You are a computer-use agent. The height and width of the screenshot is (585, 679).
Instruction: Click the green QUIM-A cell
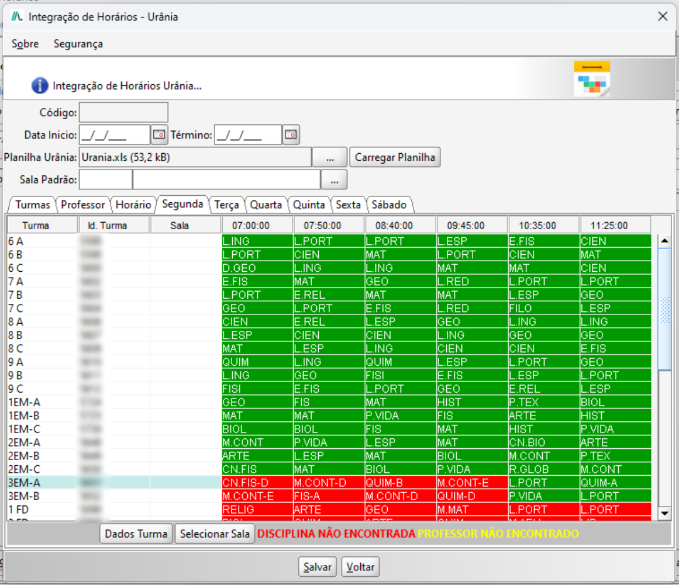coord(615,483)
